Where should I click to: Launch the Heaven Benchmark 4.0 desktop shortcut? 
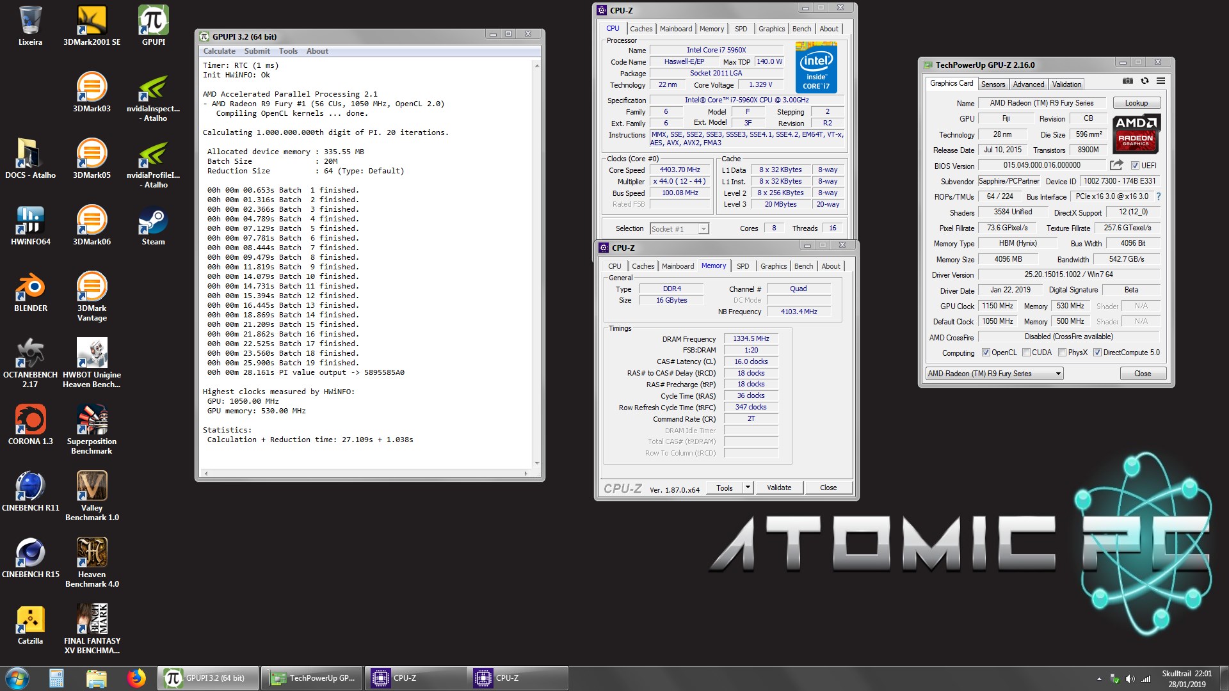(92, 563)
